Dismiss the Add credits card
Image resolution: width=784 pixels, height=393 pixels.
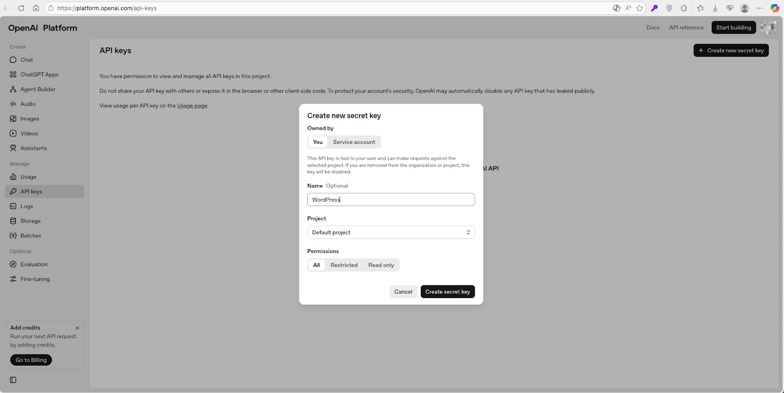point(77,328)
